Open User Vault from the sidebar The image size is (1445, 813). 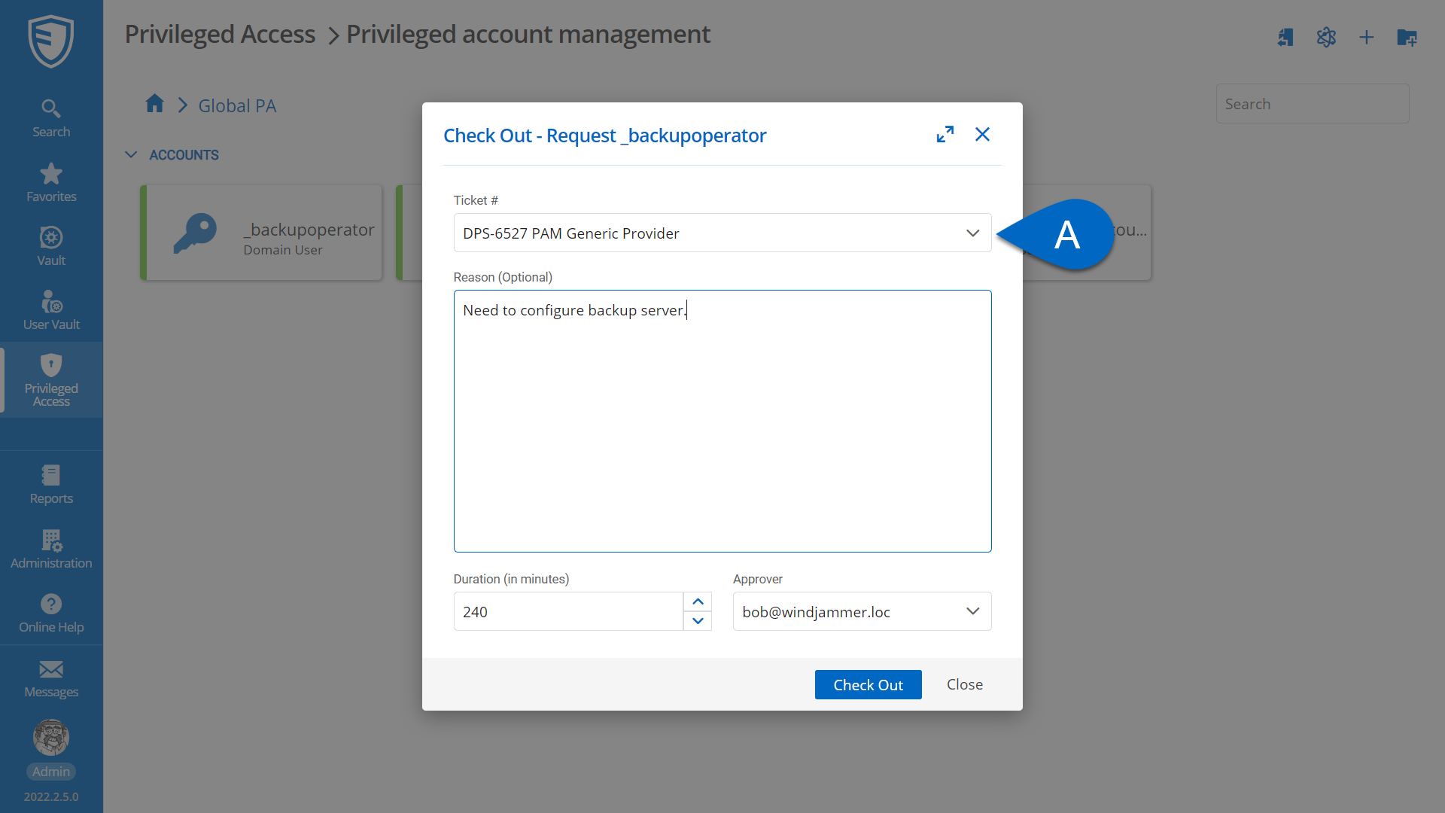tap(50, 310)
